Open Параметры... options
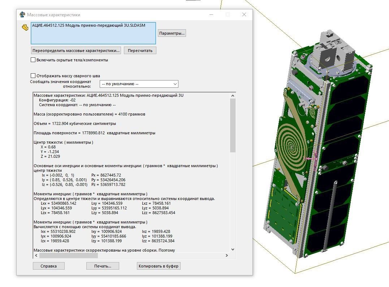 [172, 33]
